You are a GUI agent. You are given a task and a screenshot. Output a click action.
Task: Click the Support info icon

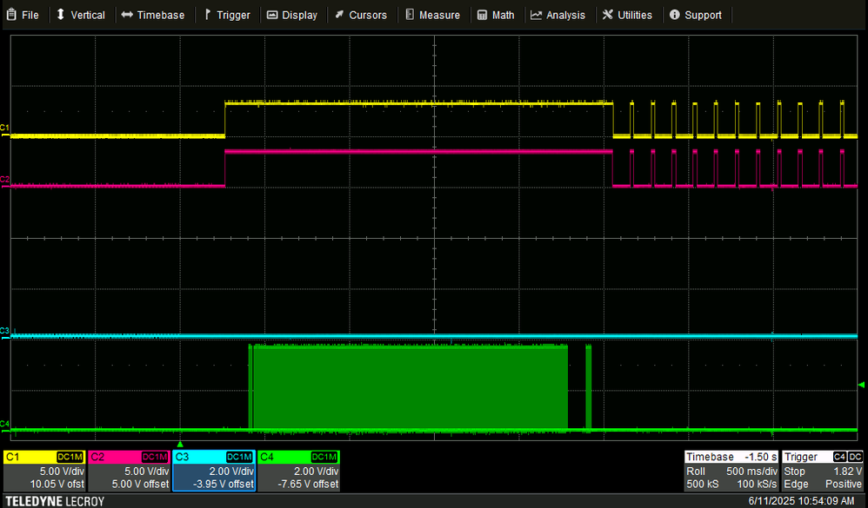point(674,15)
